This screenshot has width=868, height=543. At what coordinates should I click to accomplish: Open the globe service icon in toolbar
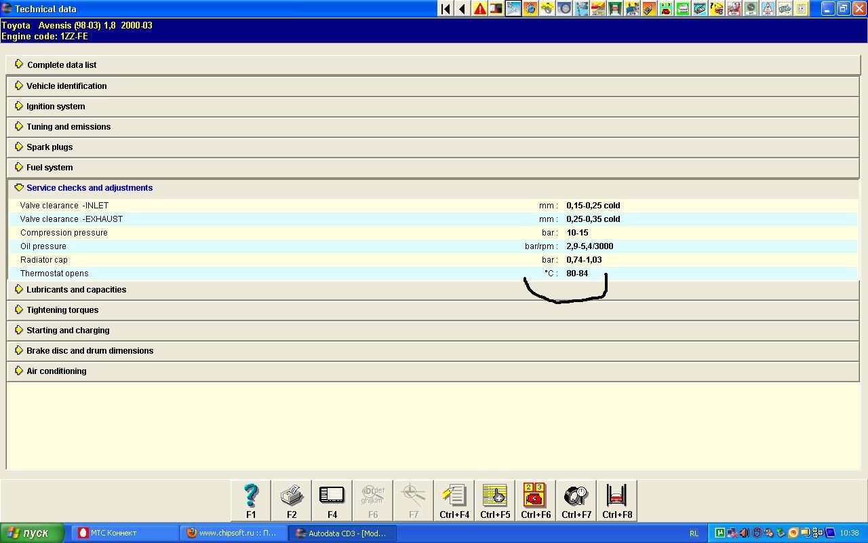click(x=530, y=9)
